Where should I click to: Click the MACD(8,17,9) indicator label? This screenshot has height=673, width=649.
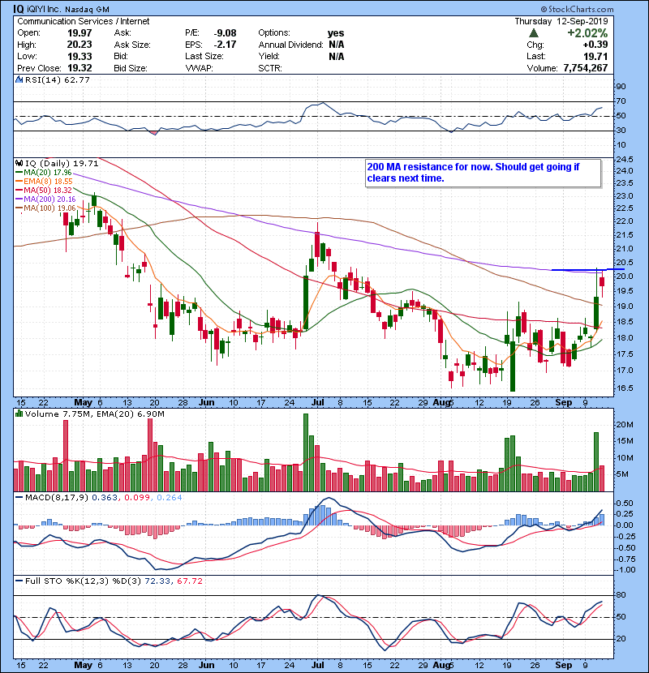pyautogui.click(x=57, y=498)
